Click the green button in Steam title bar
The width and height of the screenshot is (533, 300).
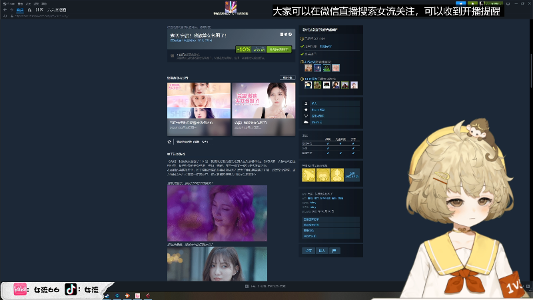[472, 3]
